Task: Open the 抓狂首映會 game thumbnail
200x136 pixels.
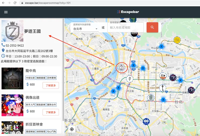Action: [12, 127]
